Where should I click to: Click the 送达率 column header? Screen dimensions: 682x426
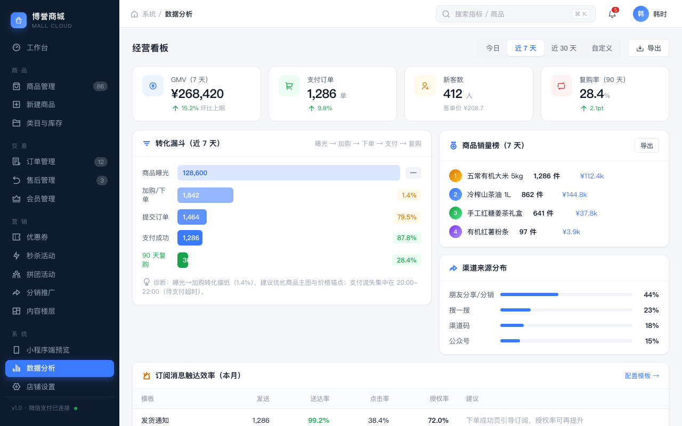320,398
